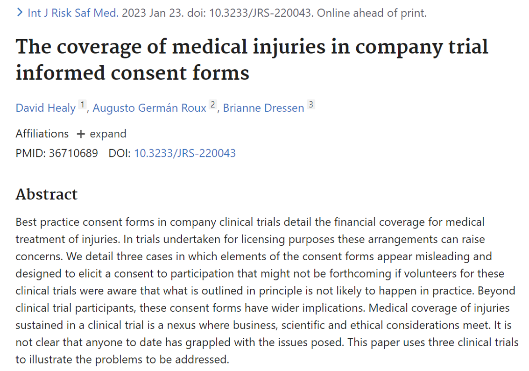Click the Affiliations label
Viewport: 529px width, 371px height.
click(42, 134)
